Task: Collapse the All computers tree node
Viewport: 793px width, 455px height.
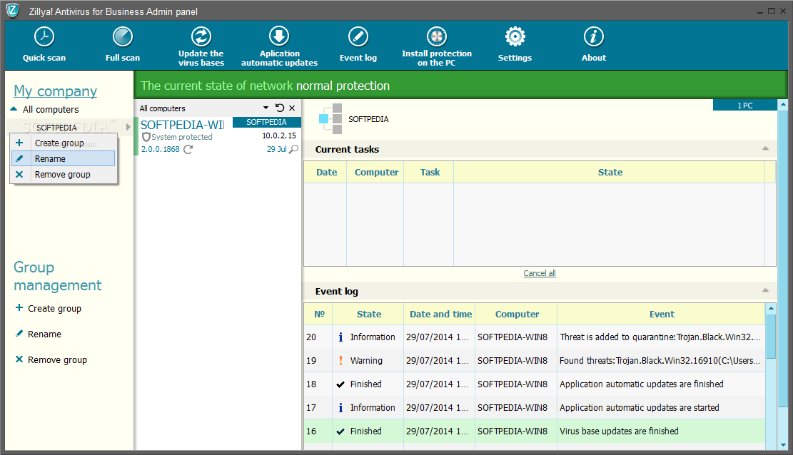Action: [x=14, y=108]
